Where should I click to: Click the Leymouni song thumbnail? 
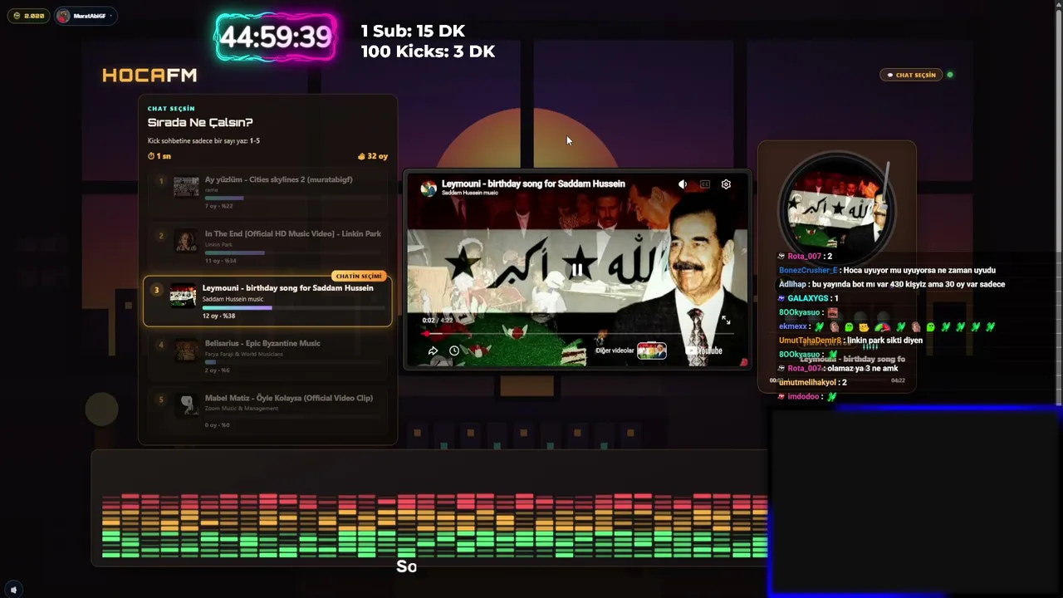click(x=184, y=296)
